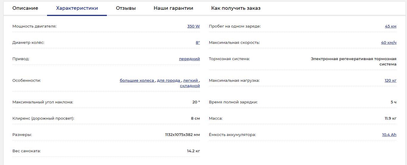Open the складной feature link

coord(190,86)
